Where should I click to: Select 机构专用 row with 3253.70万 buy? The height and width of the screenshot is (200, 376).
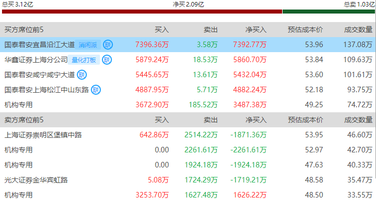[188, 195]
